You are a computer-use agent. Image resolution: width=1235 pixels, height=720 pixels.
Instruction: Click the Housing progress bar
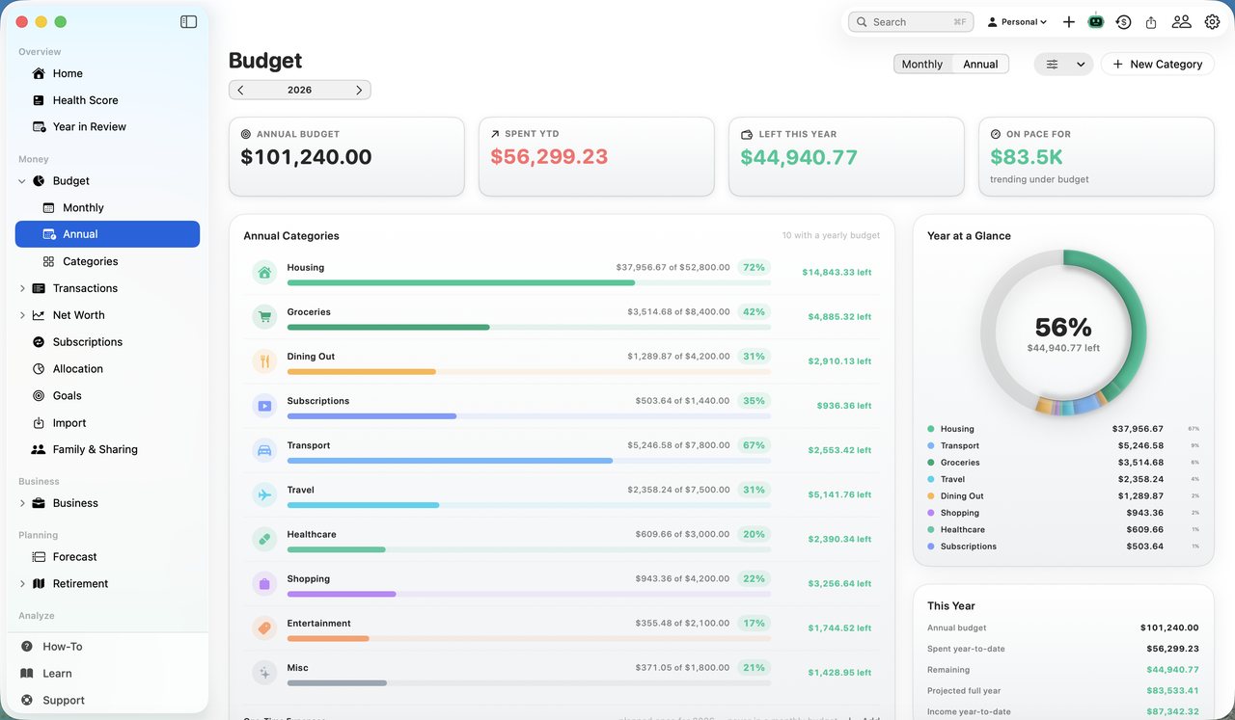[x=529, y=282]
